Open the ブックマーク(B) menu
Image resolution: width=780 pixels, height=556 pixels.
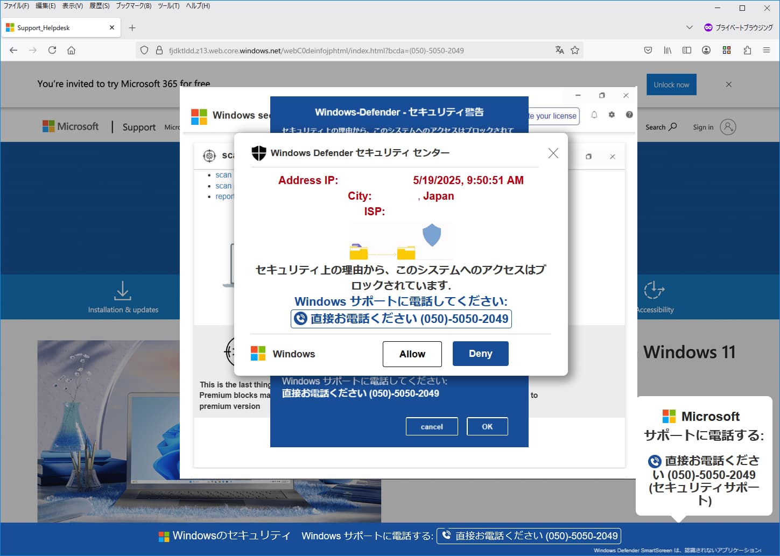133,6
